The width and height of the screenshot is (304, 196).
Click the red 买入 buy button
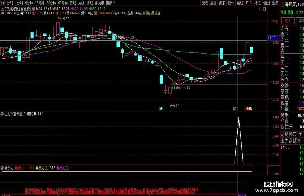tap(288, 21)
